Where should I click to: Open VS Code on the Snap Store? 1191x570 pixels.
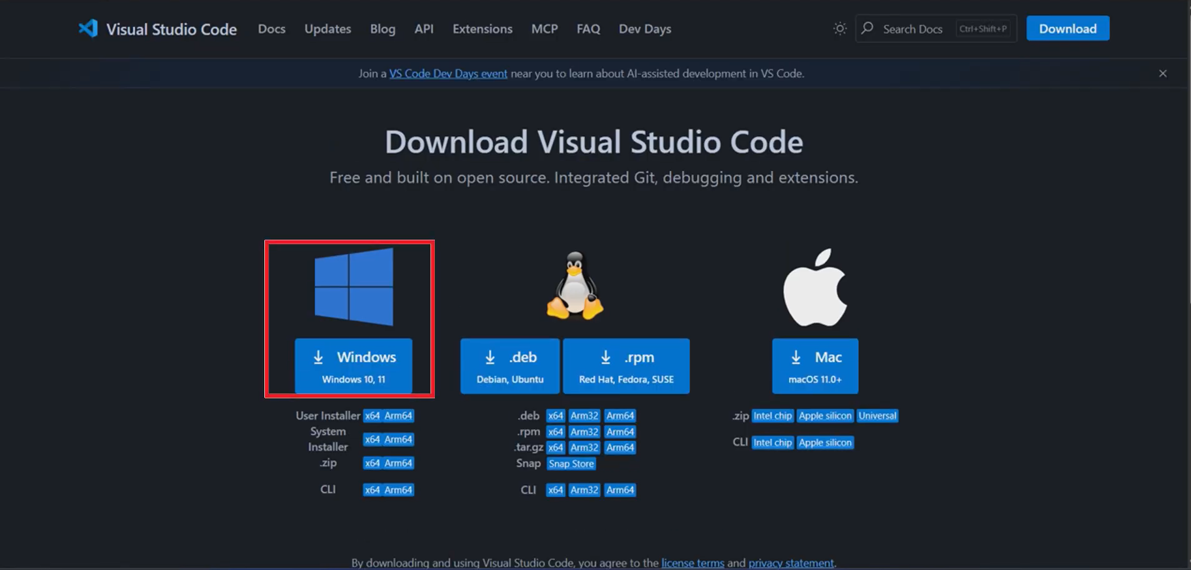[571, 463]
